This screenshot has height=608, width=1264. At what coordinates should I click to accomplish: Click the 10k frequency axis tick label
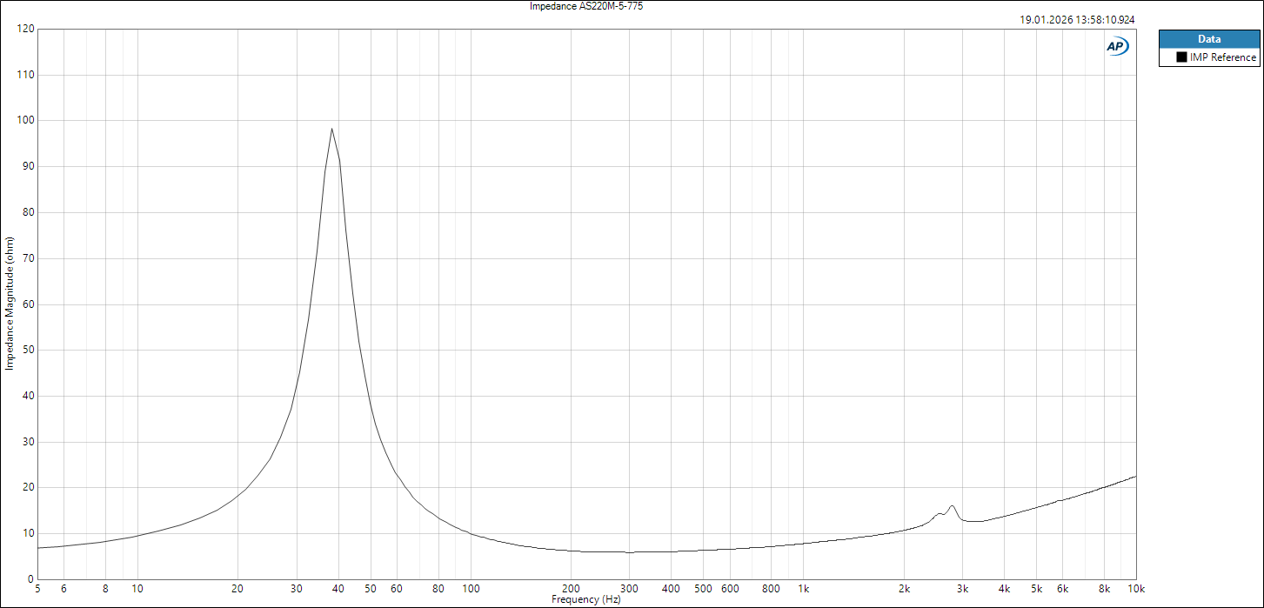click(1136, 589)
